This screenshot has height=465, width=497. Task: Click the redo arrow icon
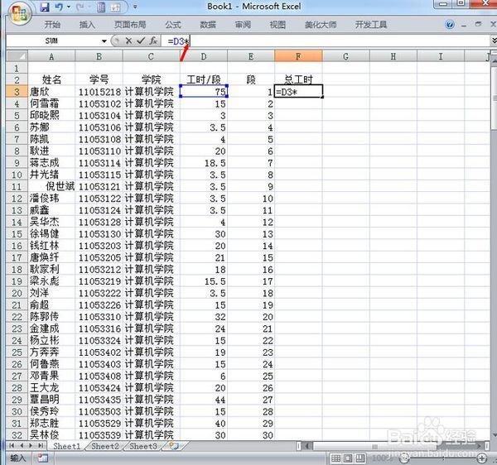pos(80,7)
